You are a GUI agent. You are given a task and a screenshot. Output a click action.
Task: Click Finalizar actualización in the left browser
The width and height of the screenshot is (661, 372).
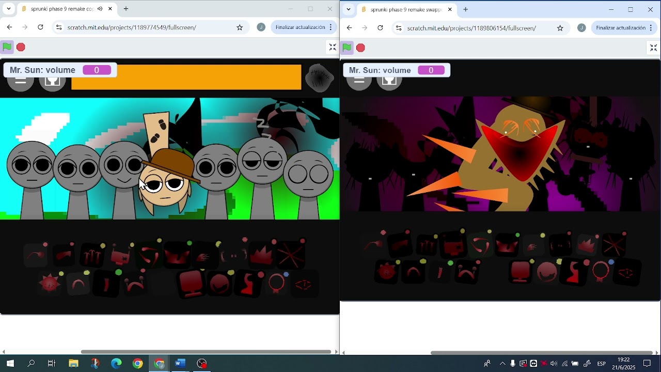[300, 27]
